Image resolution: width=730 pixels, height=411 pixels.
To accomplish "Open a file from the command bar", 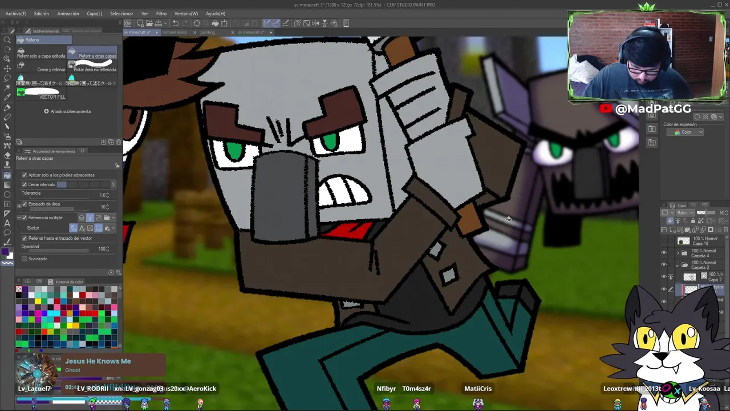I will click(148, 23).
